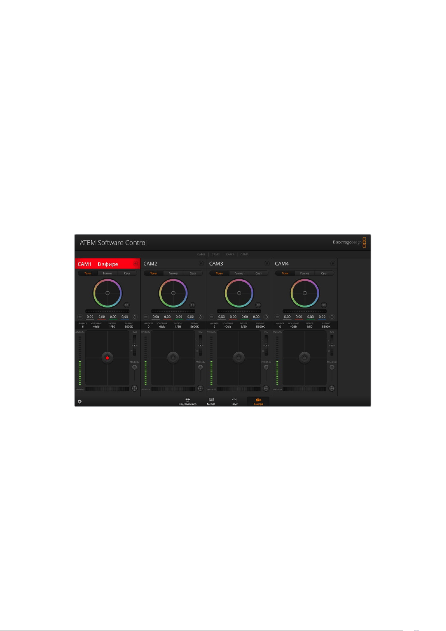Click CAM3 in the top camera selector
This screenshot has height=631, width=446.
coord(230,254)
